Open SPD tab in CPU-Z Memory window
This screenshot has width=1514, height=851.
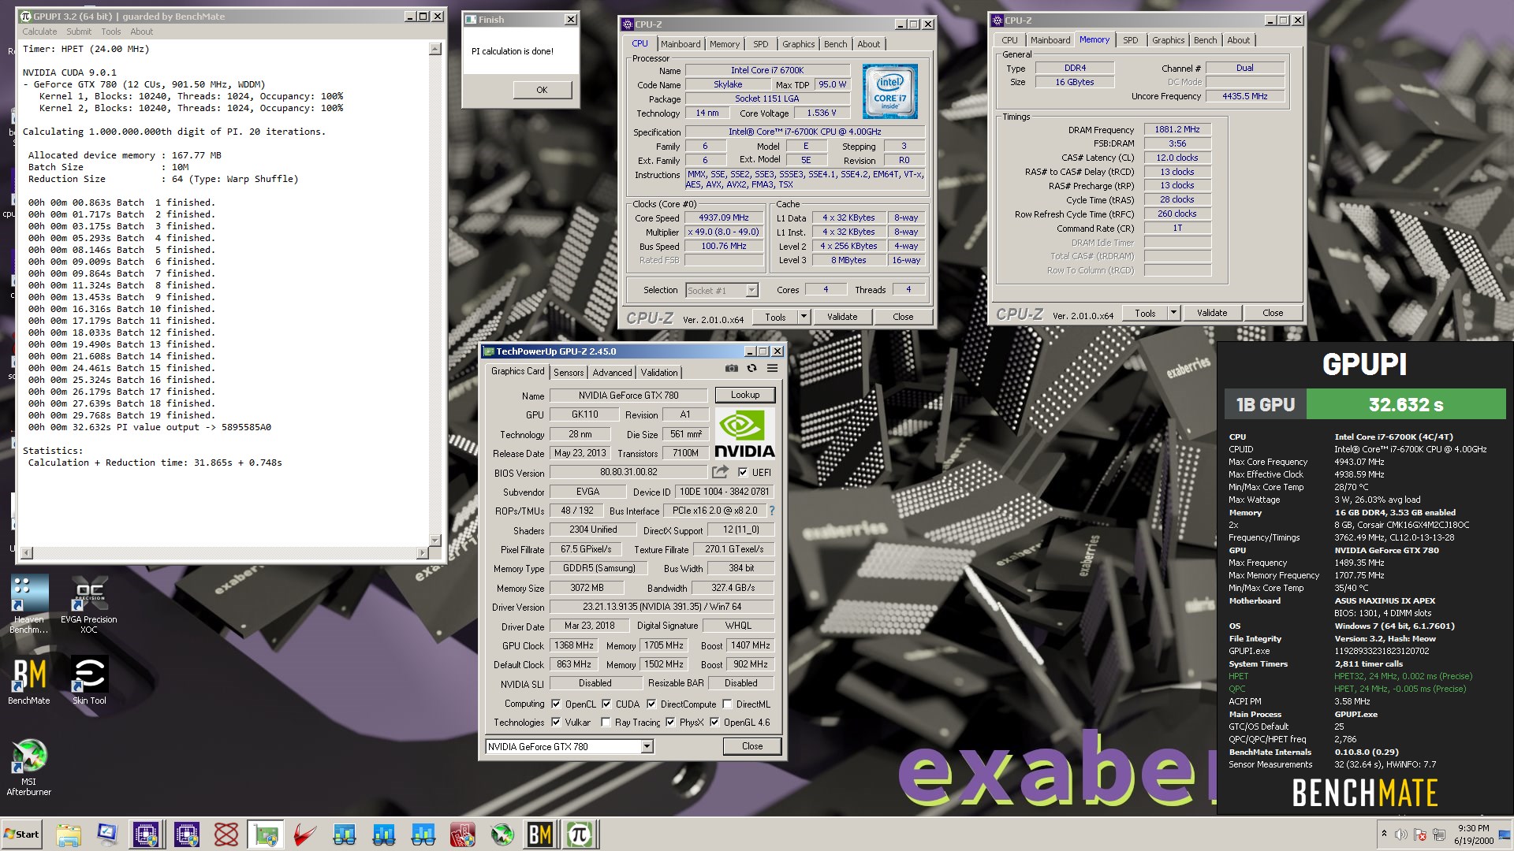1130,40
